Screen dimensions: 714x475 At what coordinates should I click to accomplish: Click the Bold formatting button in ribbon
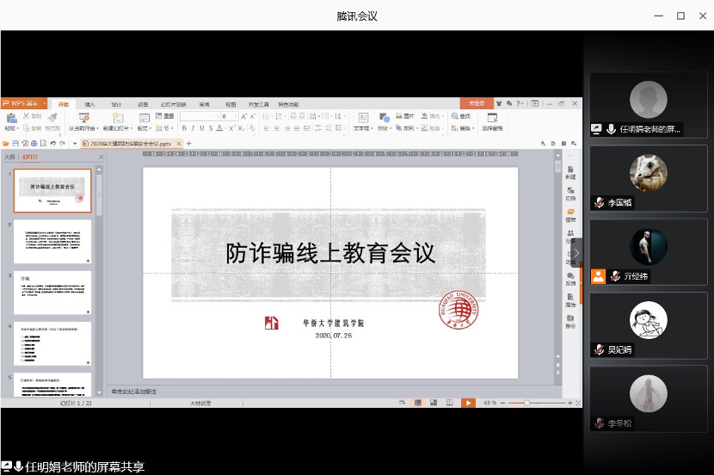click(184, 128)
